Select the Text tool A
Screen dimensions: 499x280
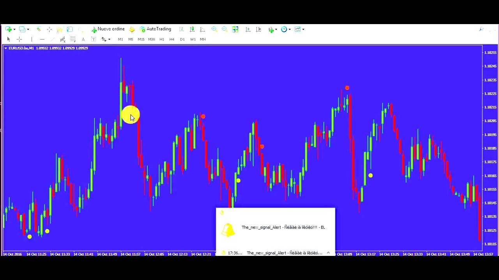click(83, 39)
